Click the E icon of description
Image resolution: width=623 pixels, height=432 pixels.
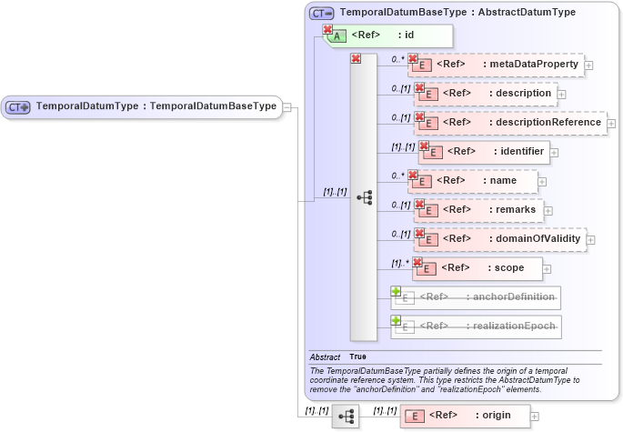(428, 95)
